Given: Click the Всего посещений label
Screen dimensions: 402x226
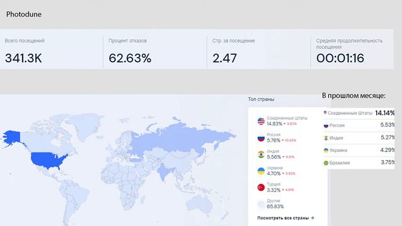Looking at the screenshot, I should [x=24, y=41].
